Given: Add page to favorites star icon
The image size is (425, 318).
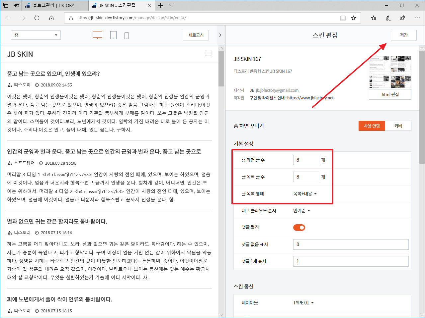Looking at the screenshot, I should pos(354,18).
